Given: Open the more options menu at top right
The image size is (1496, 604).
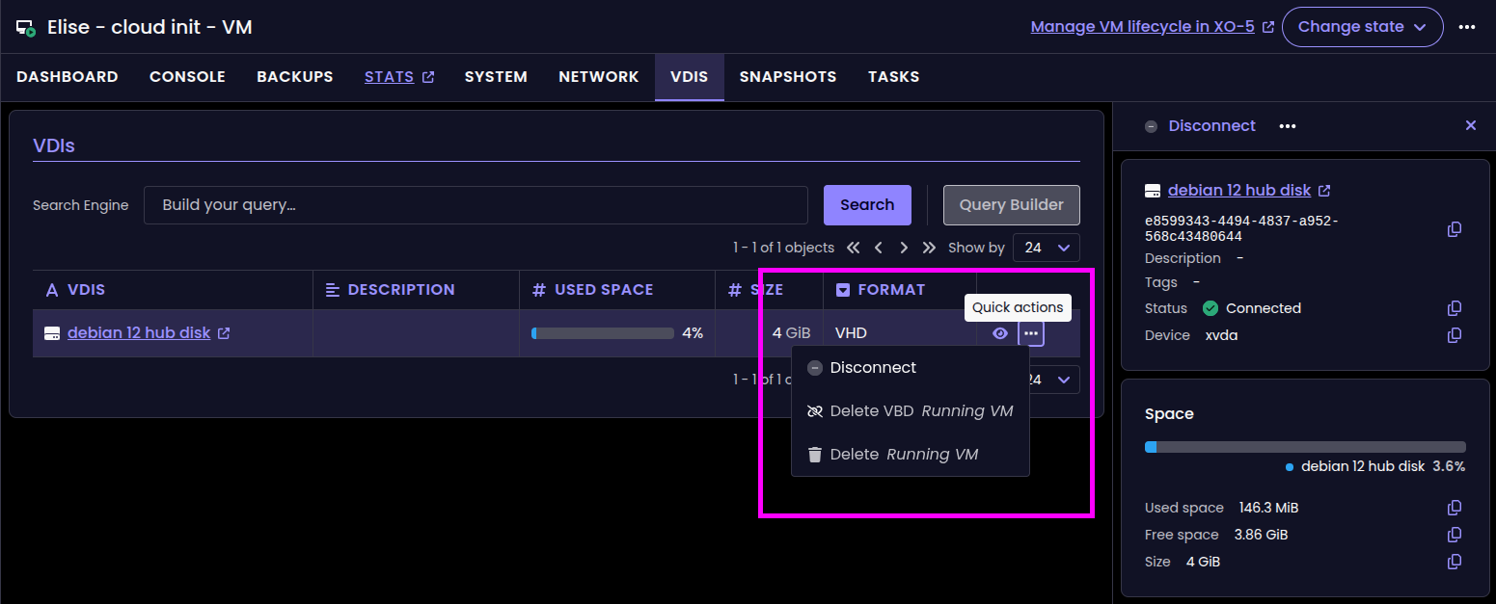Looking at the screenshot, I should (x=1467, y=27).
